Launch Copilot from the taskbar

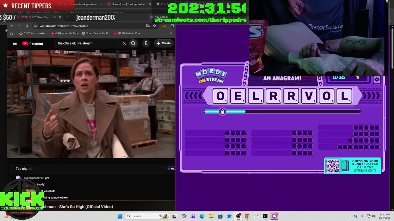pyautogui.click(x=184, y=216)
